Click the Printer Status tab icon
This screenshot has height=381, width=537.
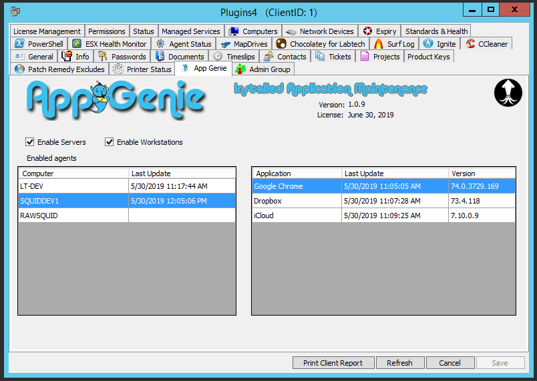pyautogui.click(x=118, y=69)
